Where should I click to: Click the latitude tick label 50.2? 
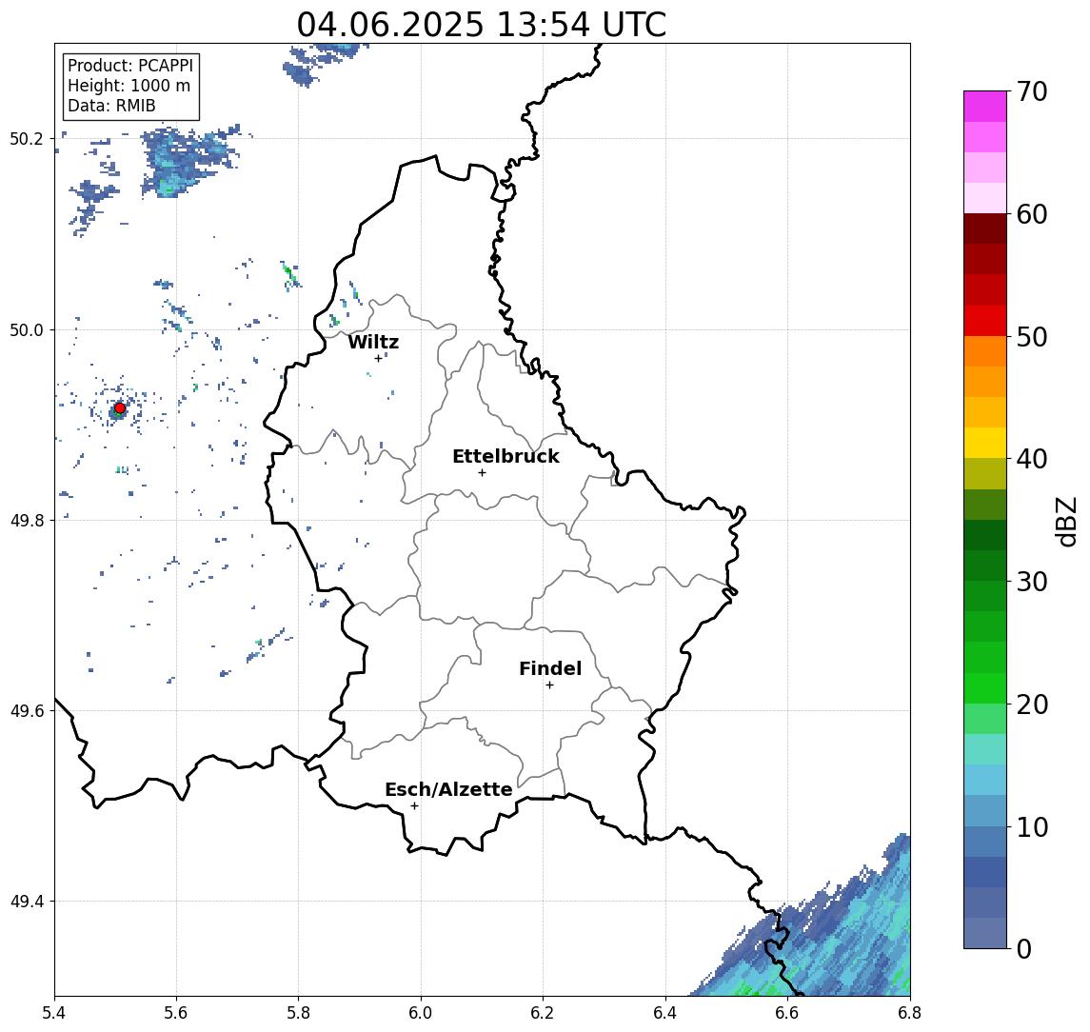click(27, 138)
